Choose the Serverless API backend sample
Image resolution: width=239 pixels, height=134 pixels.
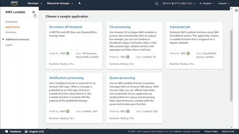[x=66, y=27]
